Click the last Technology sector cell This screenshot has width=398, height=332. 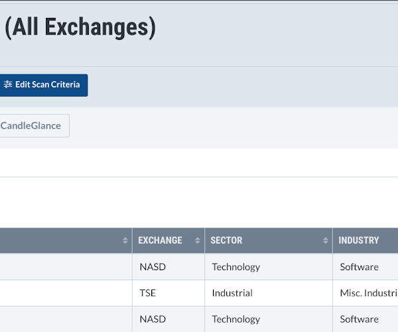point(269,319)
